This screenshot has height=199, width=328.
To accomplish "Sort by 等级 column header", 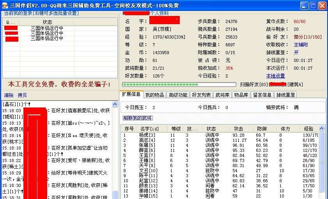I will tap(176, 129).
